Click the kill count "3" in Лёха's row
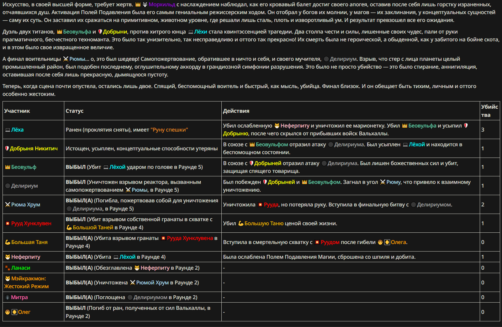502x327 pixels. pyautogui.click(x=483, y=130)
